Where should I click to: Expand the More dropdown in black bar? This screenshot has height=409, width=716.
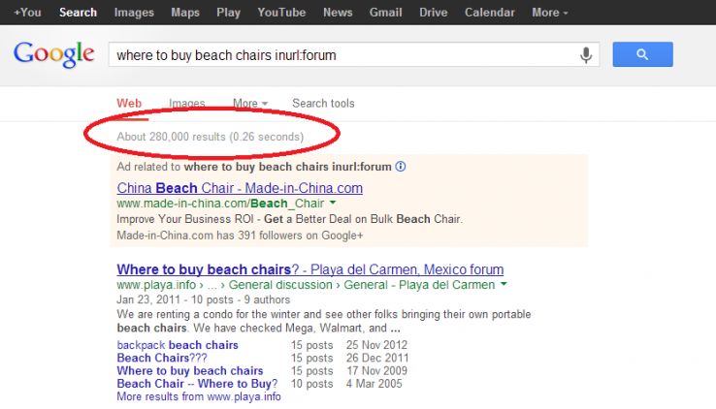point(549,13)
